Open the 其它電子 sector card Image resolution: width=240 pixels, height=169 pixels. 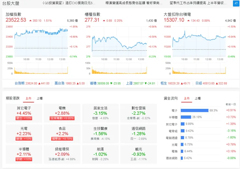[24, 113]
